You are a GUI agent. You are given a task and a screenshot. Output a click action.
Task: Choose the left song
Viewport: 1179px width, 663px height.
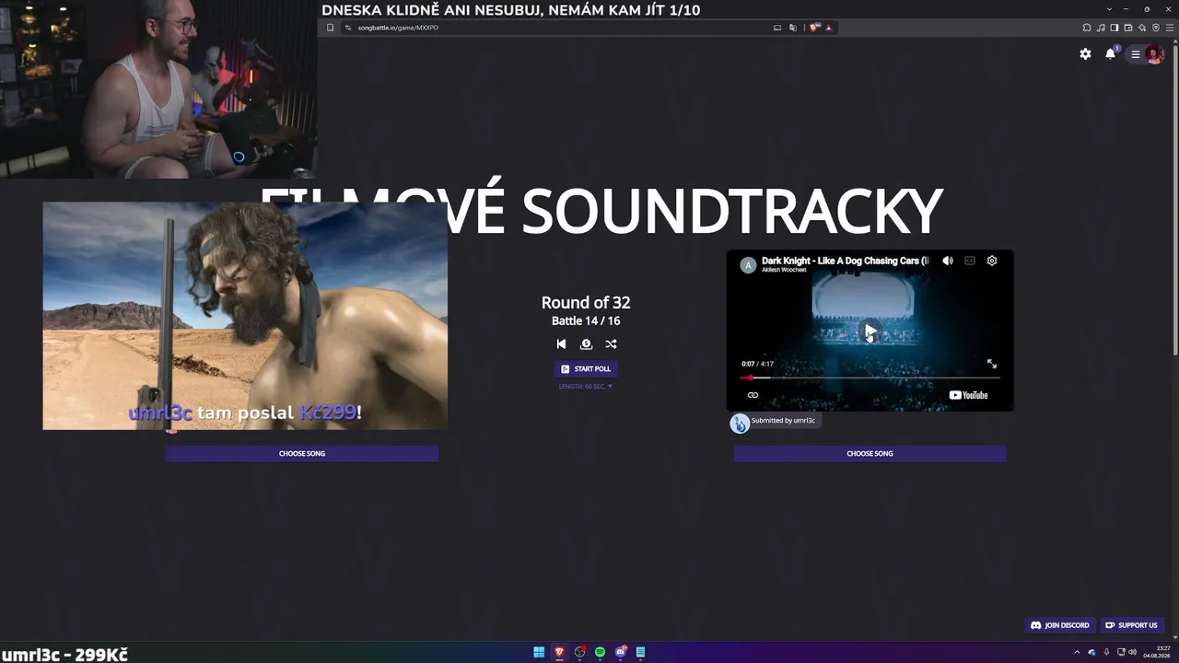pos(302,453)
